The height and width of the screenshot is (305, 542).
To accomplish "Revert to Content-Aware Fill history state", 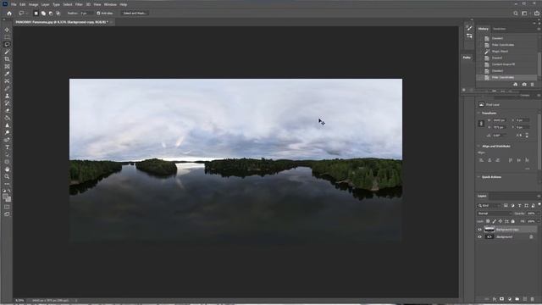I will click(x=503, y=64).
